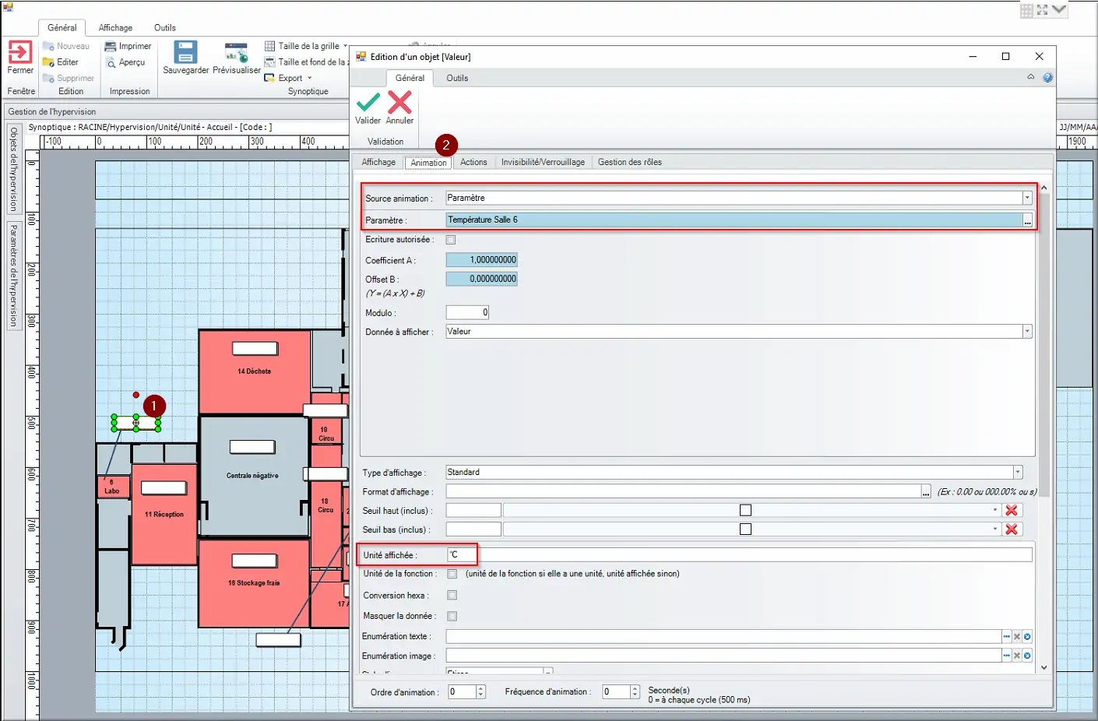
Task: Open Invisibilité/Verrouillage tab
Action: (543, 162)
